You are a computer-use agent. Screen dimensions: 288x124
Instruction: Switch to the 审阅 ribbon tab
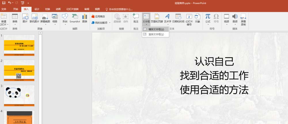(87, 9)
